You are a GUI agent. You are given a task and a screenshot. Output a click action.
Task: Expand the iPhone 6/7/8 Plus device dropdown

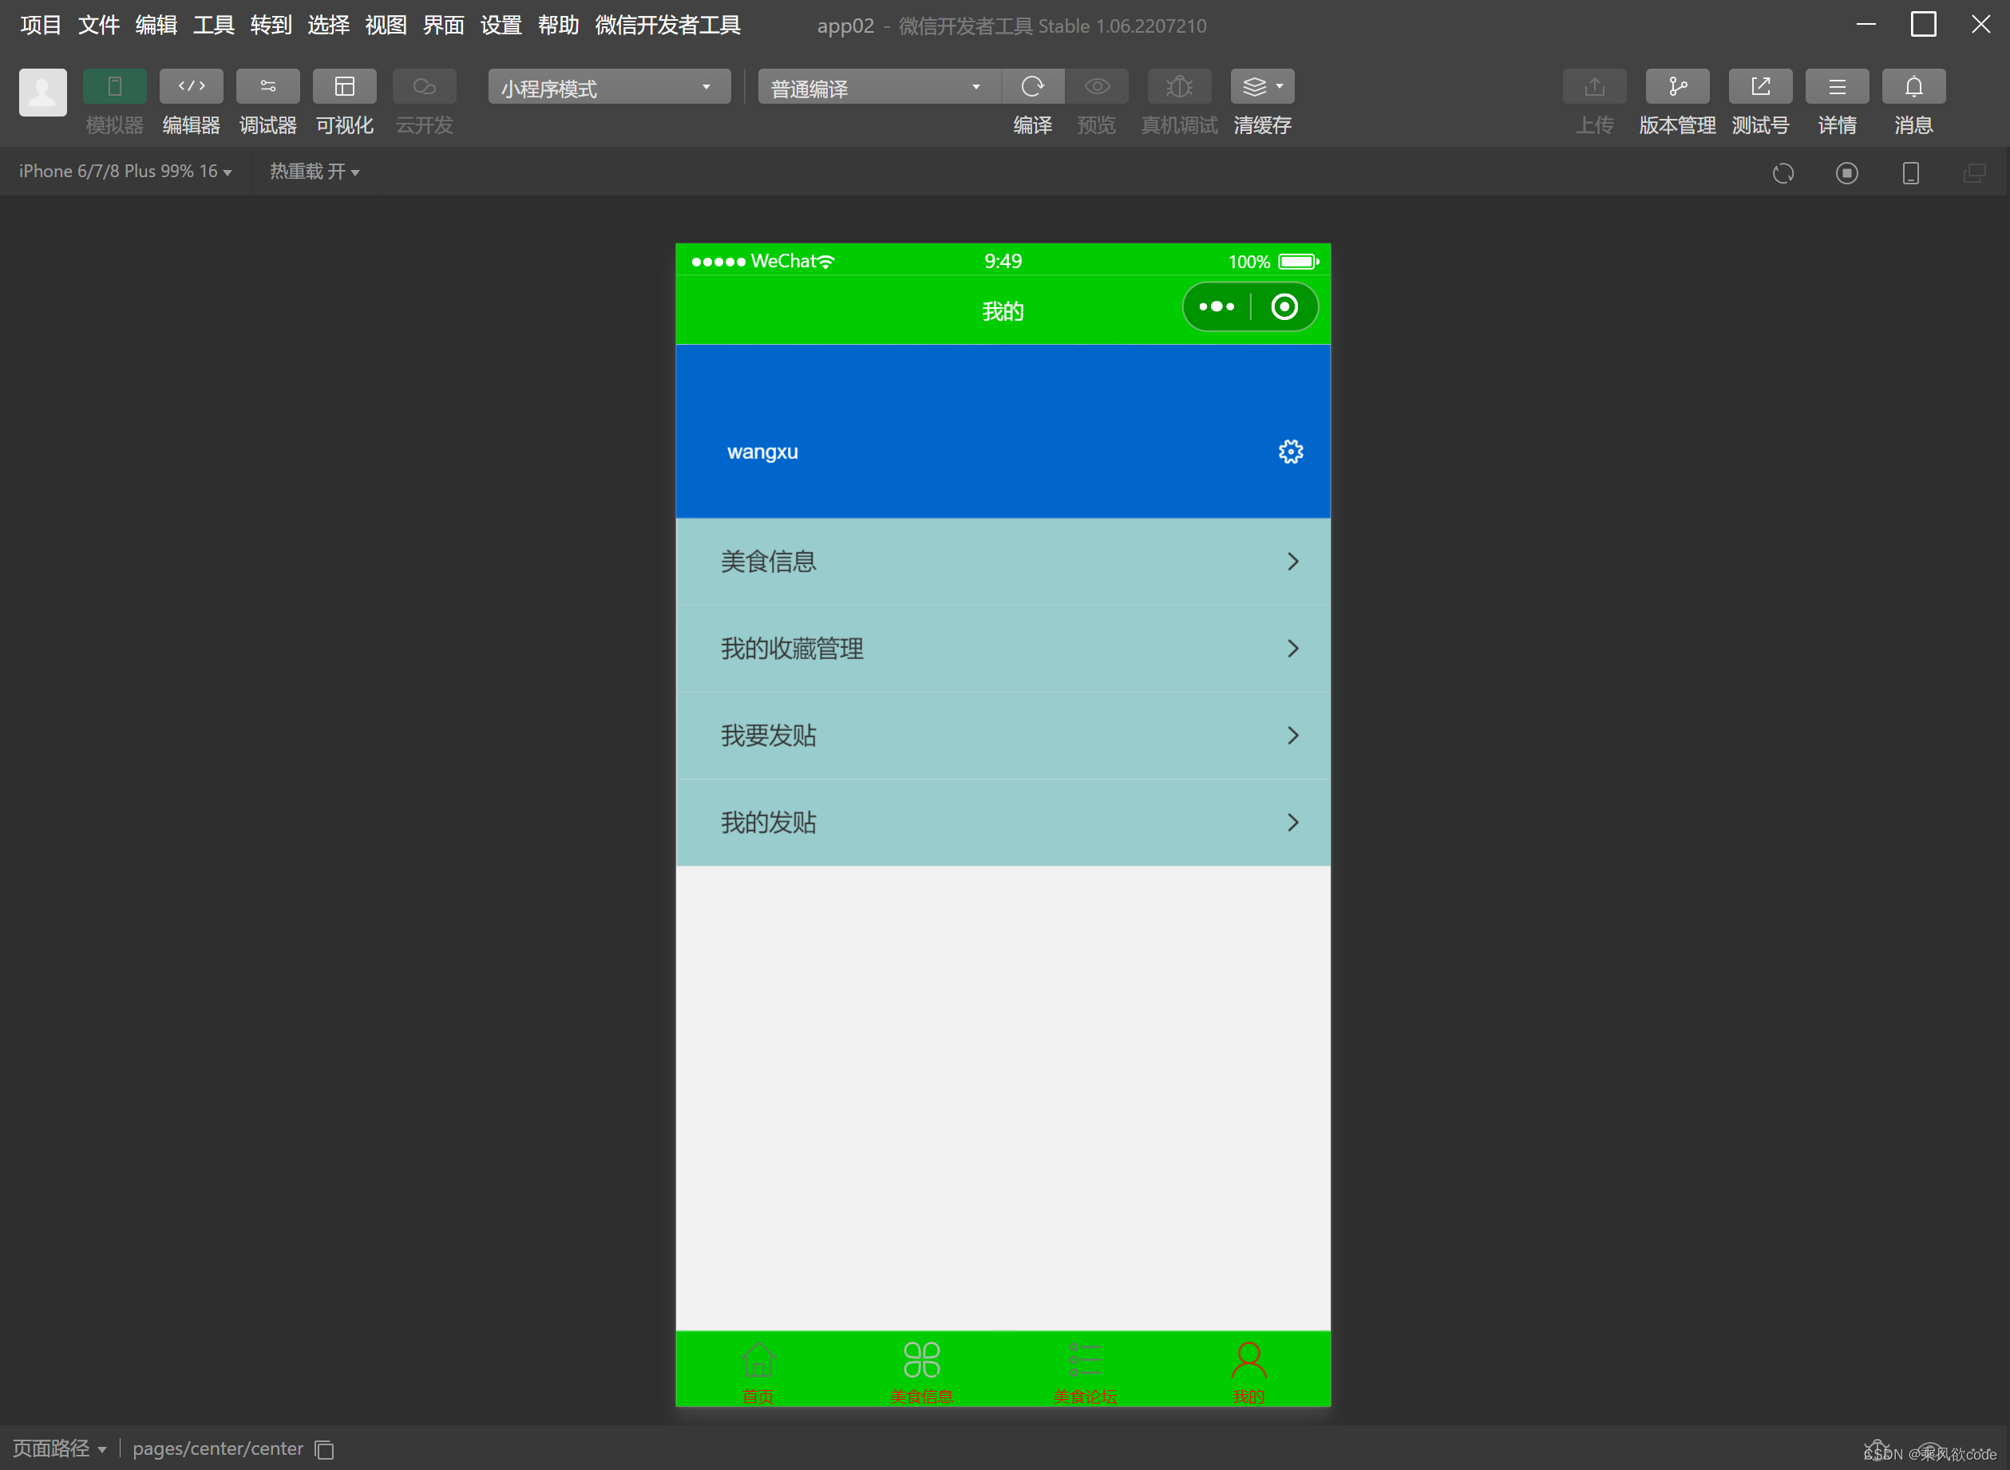pyautogui.click(x=125, y=172)
